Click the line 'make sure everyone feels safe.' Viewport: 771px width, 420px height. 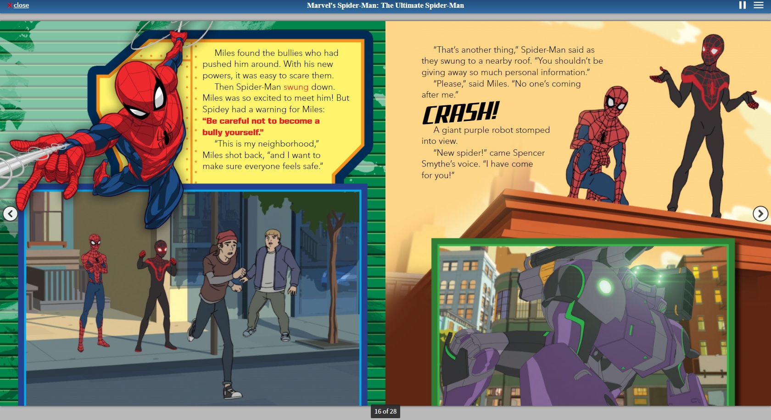263,166
